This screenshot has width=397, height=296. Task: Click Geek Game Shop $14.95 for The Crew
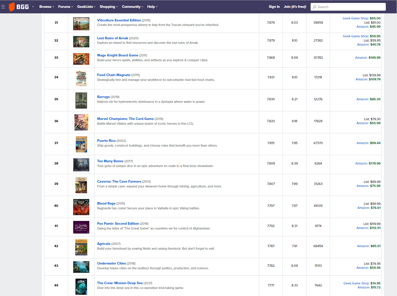tap(362, 283)
